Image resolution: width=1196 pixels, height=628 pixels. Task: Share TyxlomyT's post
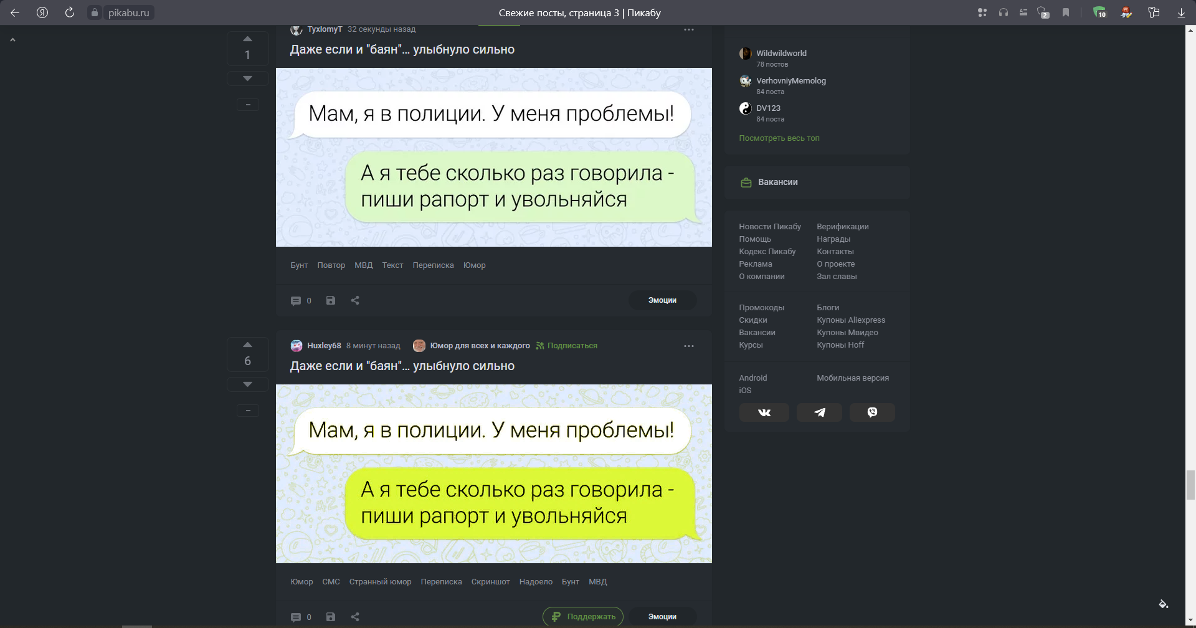point(355,300)
